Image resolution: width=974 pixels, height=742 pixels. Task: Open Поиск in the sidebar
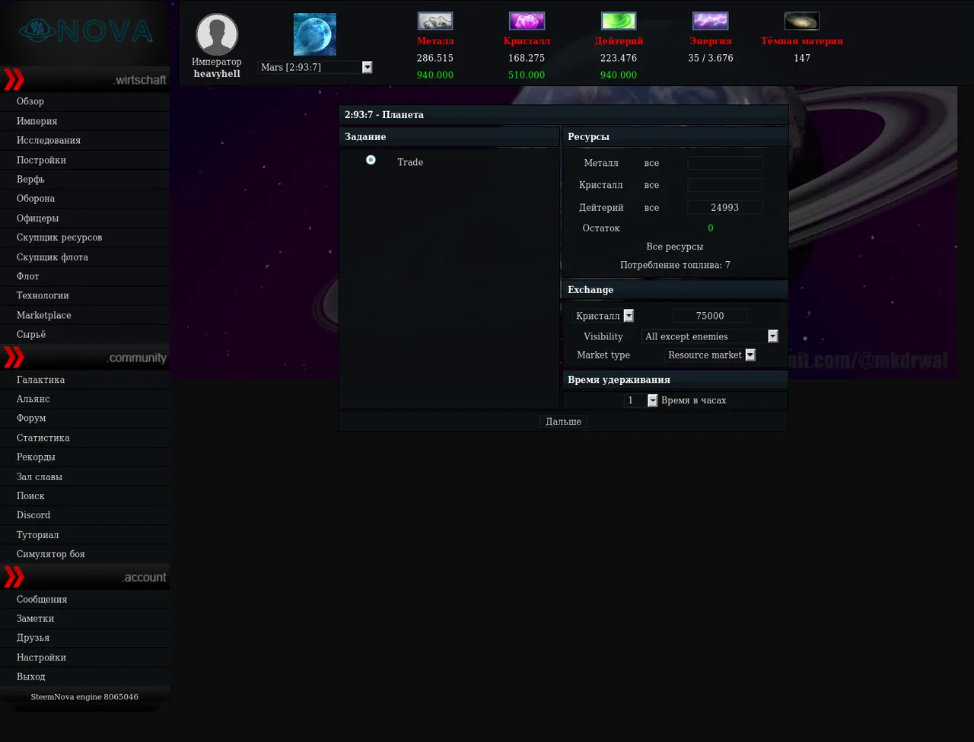tap(84, 495)
